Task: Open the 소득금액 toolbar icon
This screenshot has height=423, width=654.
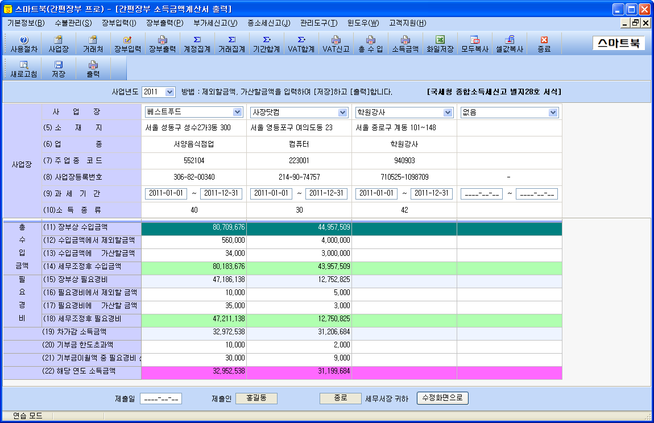Action: click(404, 44)
